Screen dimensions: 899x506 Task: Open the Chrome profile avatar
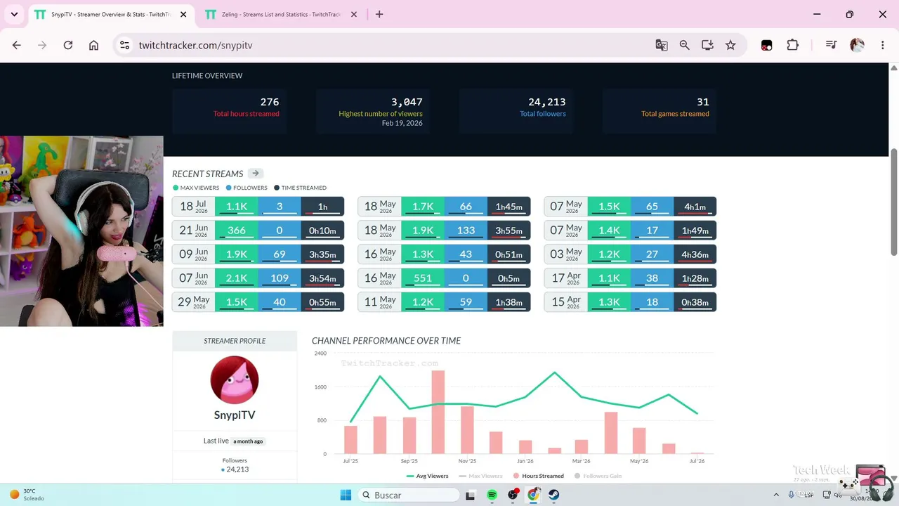tap(857, 45)
